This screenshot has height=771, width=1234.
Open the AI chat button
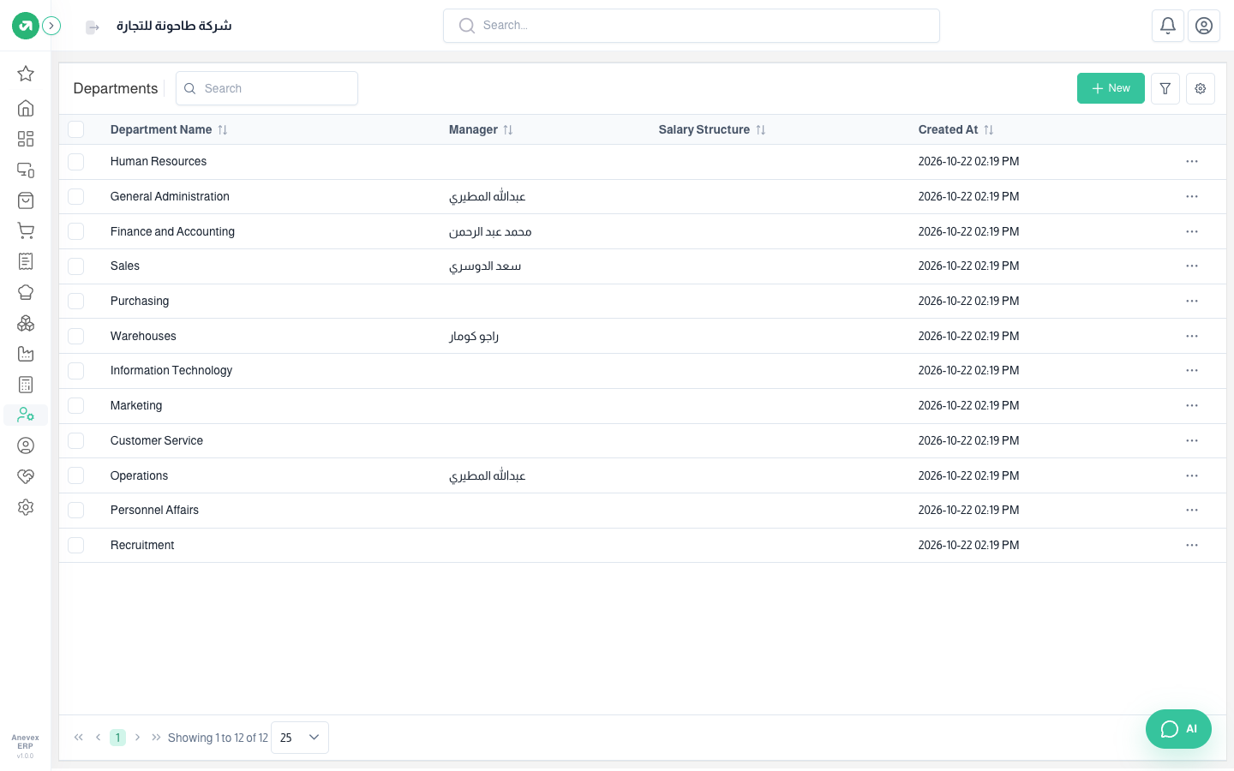coord(1178,729)
